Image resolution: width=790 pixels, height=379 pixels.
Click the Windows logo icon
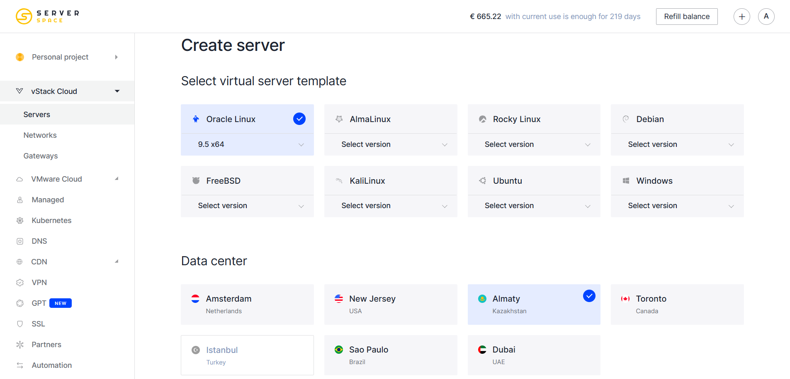pos(626,181)
